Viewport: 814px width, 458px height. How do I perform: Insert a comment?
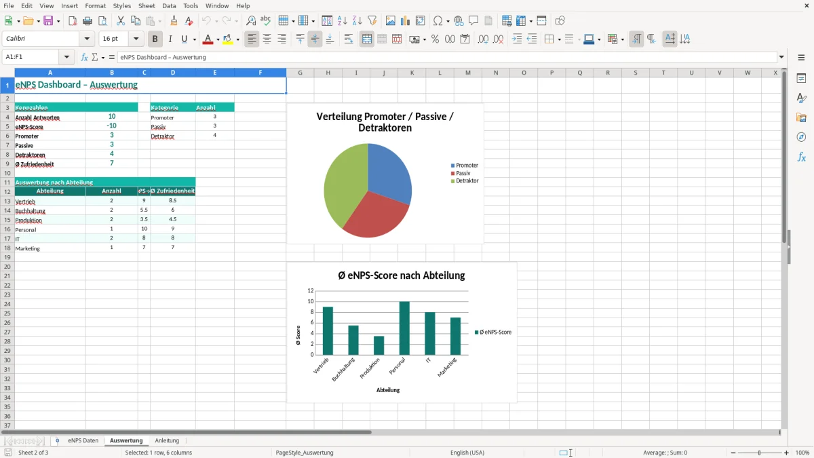tap(474, 21)
